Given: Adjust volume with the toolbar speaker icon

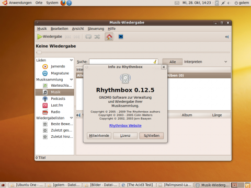Looking at the screenshot, I should point(227,37).
